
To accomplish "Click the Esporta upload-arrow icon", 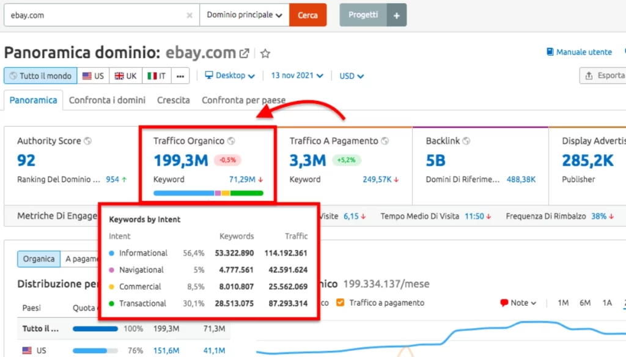I will coord(588,75).
